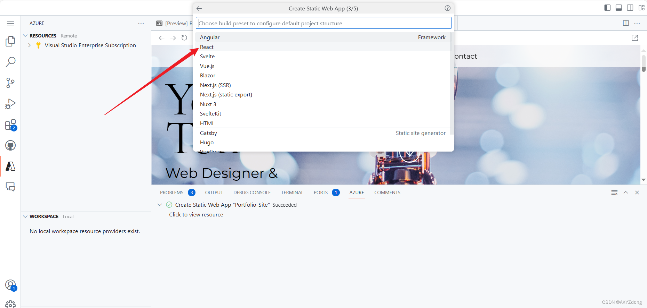Switch to the COMMENTS tab
Screen dimensions: 647x308
(x=387, y=192)
